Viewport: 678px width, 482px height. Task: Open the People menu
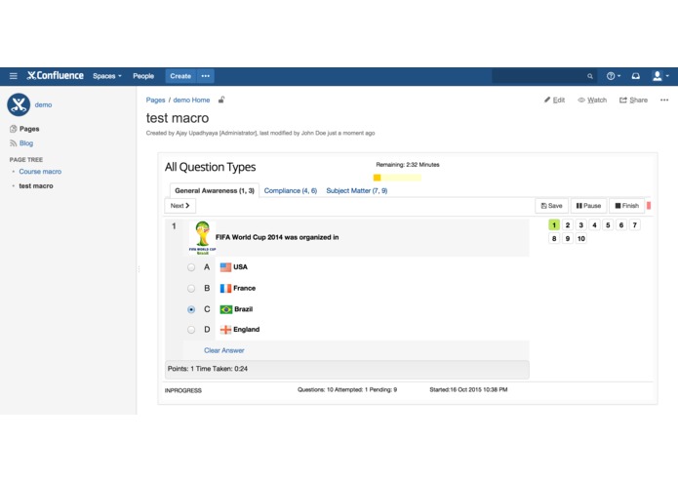coord(143,76)
